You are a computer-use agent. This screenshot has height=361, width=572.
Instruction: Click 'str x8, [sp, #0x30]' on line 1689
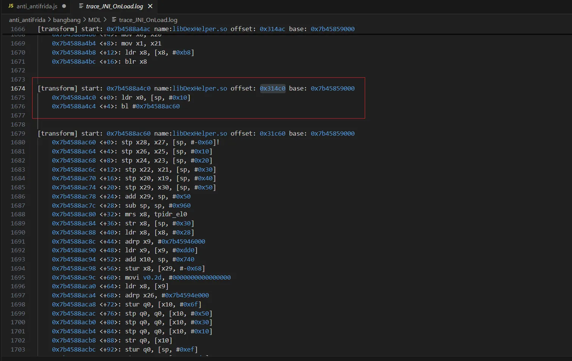(x=159, y=223)
